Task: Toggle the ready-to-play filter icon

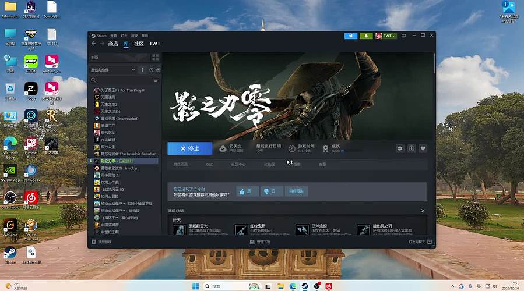Action: pos(158,70)
